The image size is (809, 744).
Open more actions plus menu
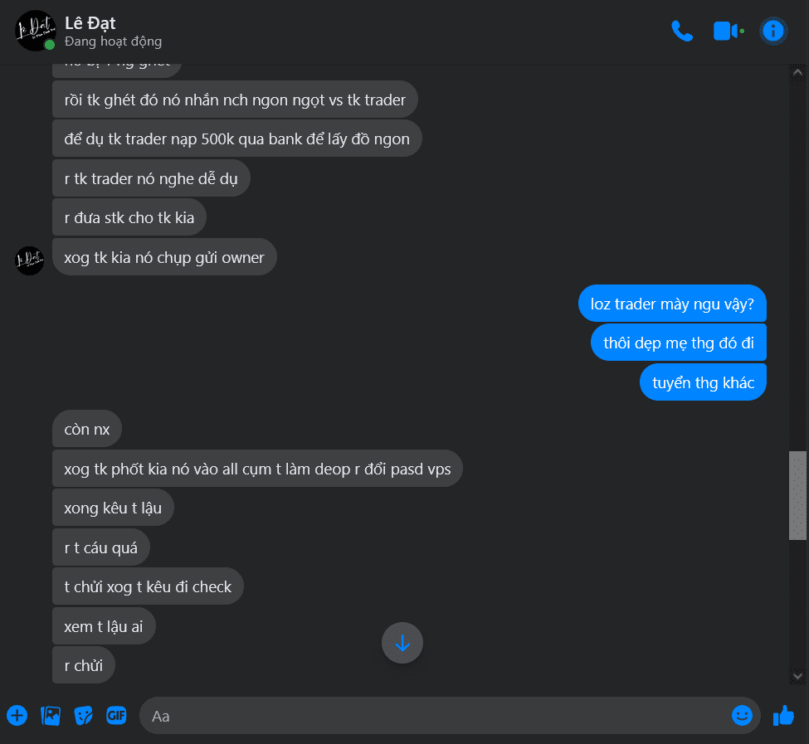pos(17,715)
